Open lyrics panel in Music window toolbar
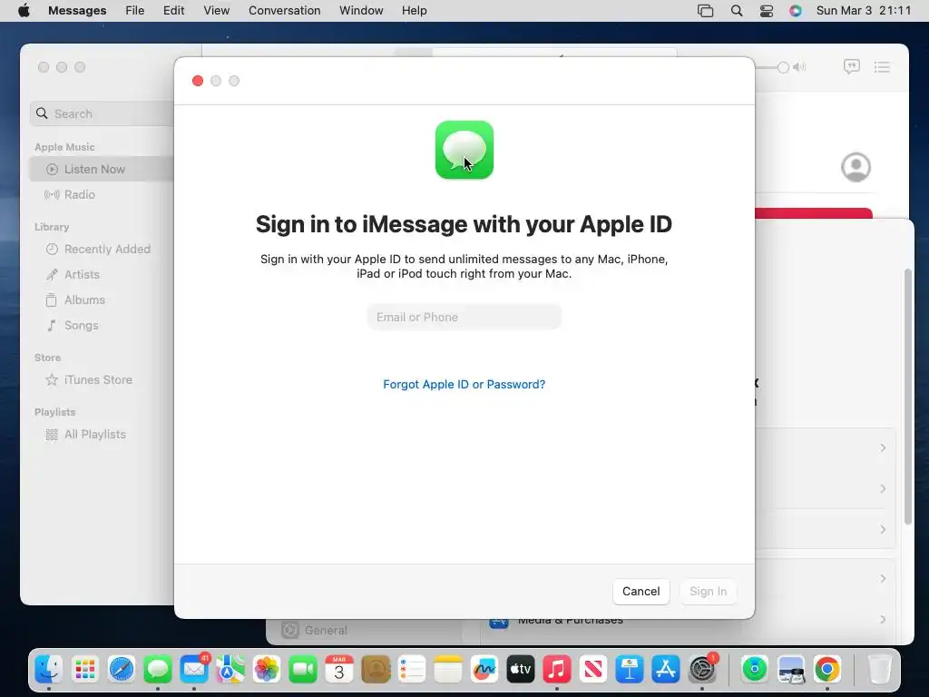The width and height of the screenshot is (929, 697). [x=851, y=66]
